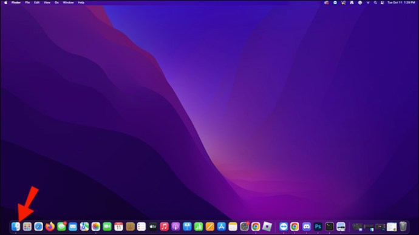This screenshot has height=235, width=419.
Task: Click Spotlight search magnifier in menu bar
Action: pos(375,2)
